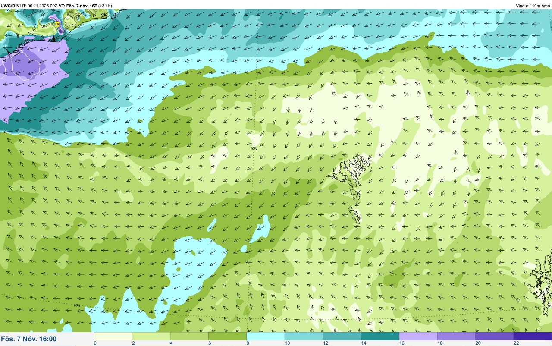The height and width of the screenshot is (346, 552).
Task: Click the legend scale value 0
Action: tap(95, 343)
